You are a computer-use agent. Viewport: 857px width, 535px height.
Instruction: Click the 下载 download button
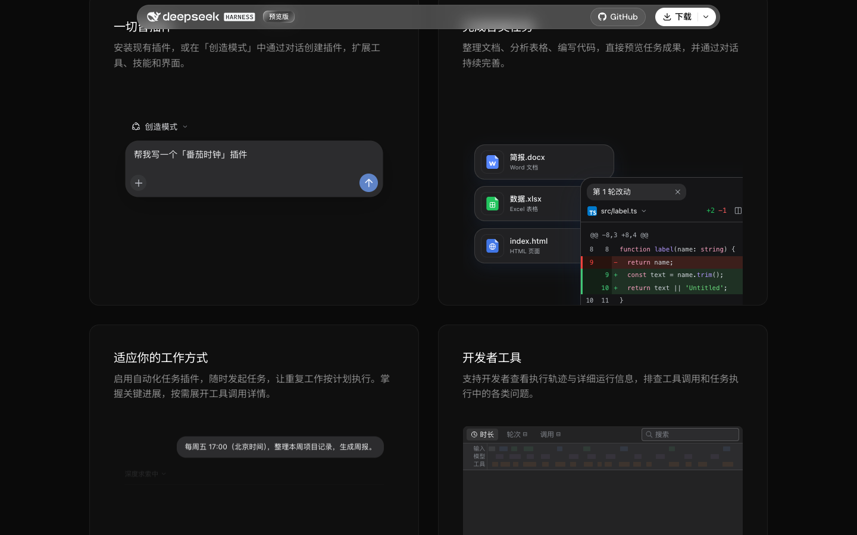[677, 17]
